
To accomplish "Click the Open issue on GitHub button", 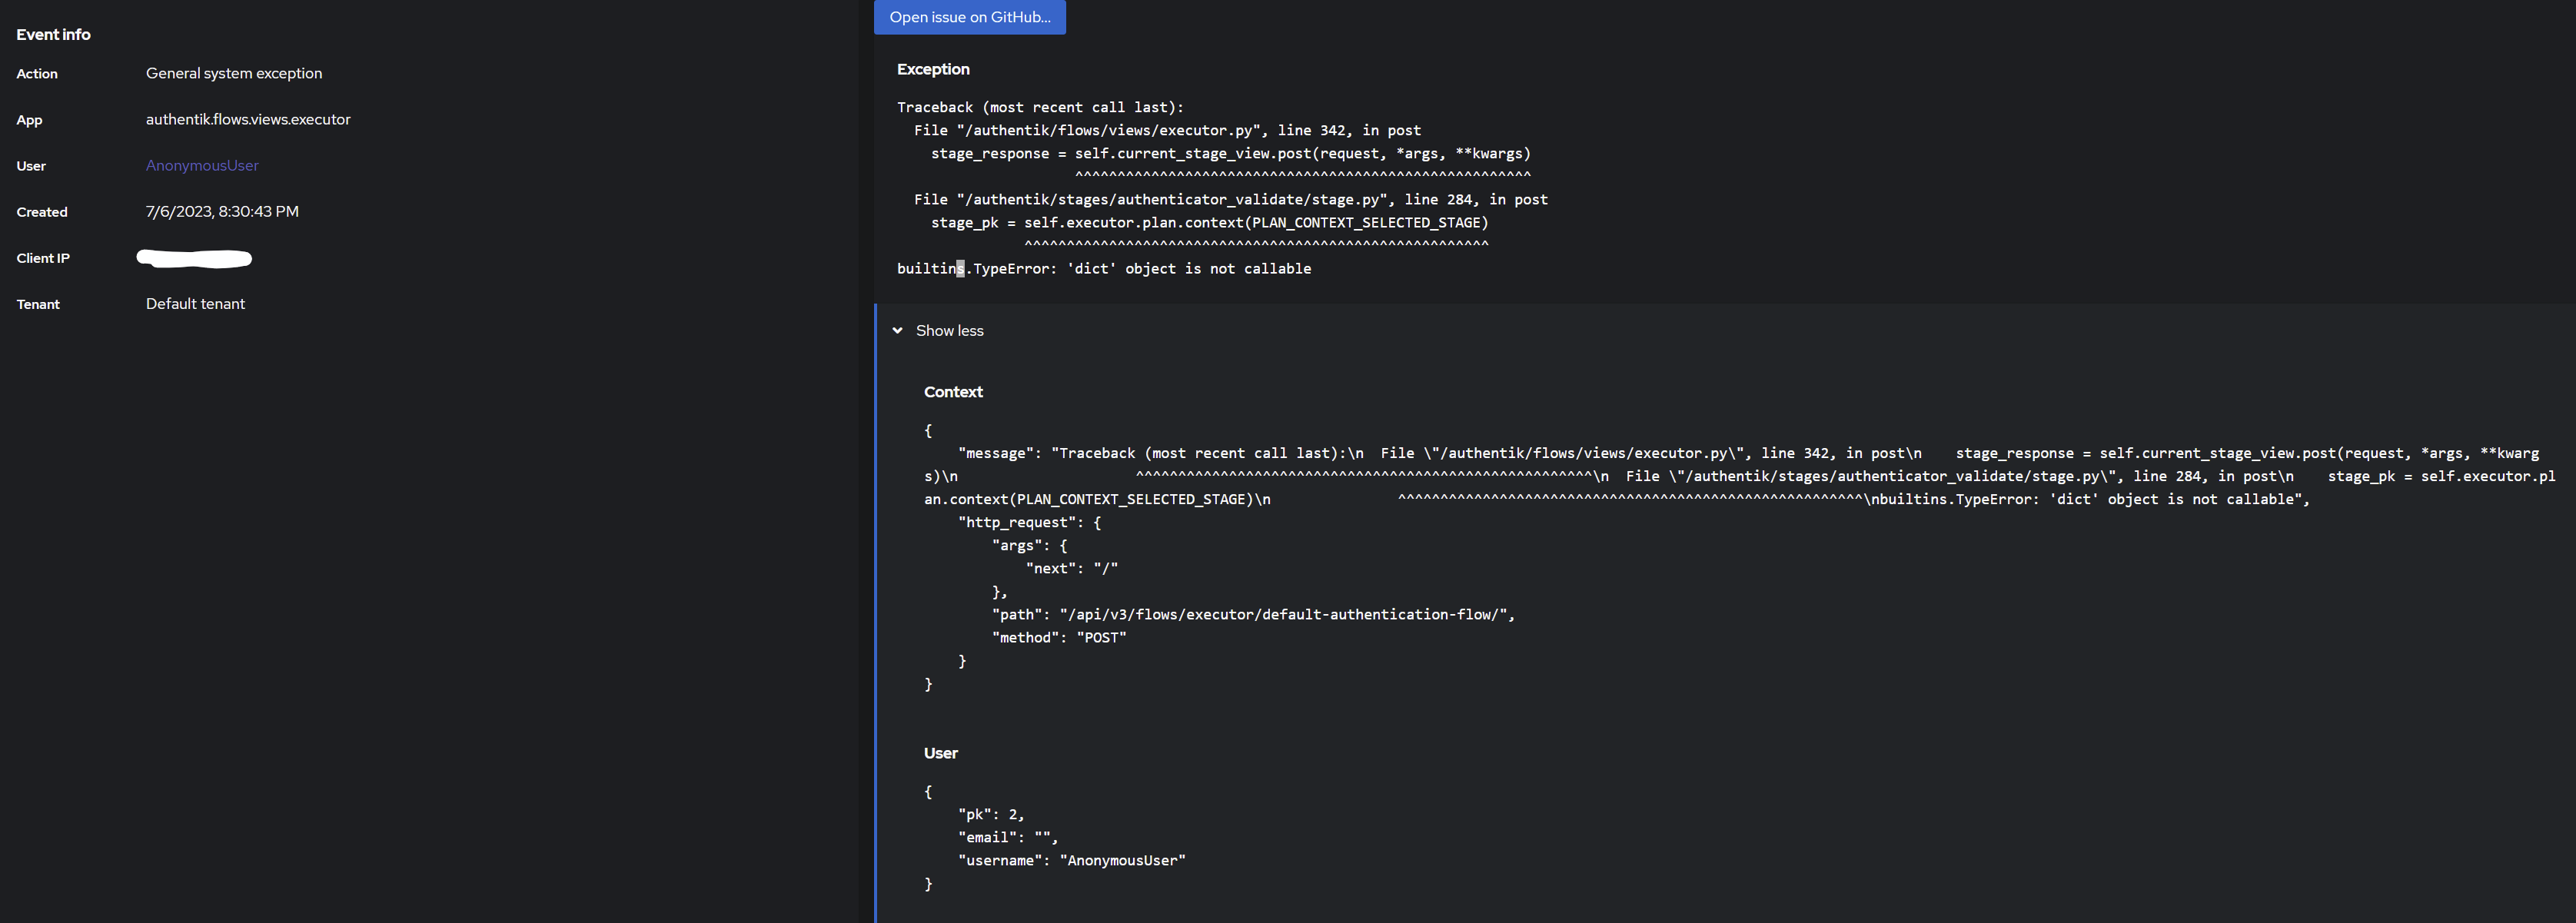I will pos(968,17).
